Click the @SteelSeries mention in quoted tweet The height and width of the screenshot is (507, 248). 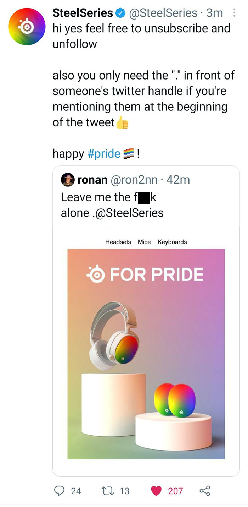pos(130,213)
